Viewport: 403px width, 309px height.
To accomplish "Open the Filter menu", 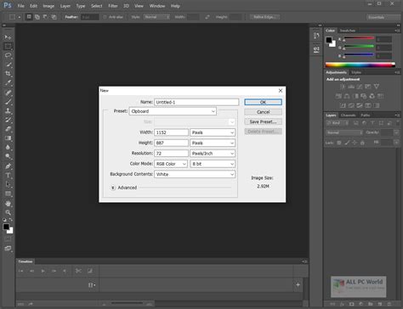I will click(113, 6).
